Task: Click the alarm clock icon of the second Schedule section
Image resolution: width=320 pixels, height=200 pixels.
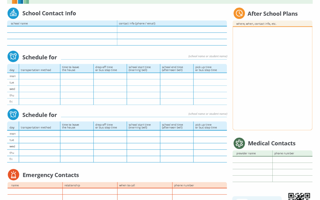Action: click(x=13, y=114)
